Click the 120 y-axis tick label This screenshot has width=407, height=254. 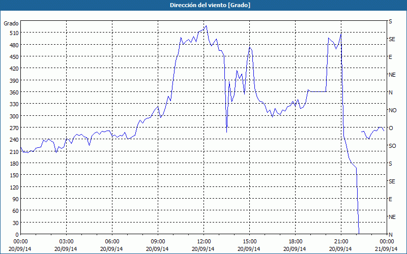pos(14,187)
